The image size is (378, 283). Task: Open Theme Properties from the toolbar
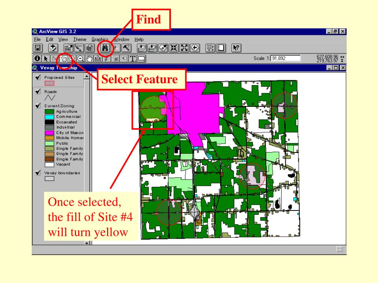pyautogui.click(x=68, y=48)
